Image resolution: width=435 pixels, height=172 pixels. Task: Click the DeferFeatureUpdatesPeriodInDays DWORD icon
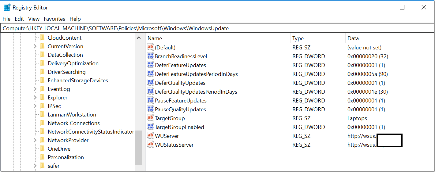click(151, 74)
